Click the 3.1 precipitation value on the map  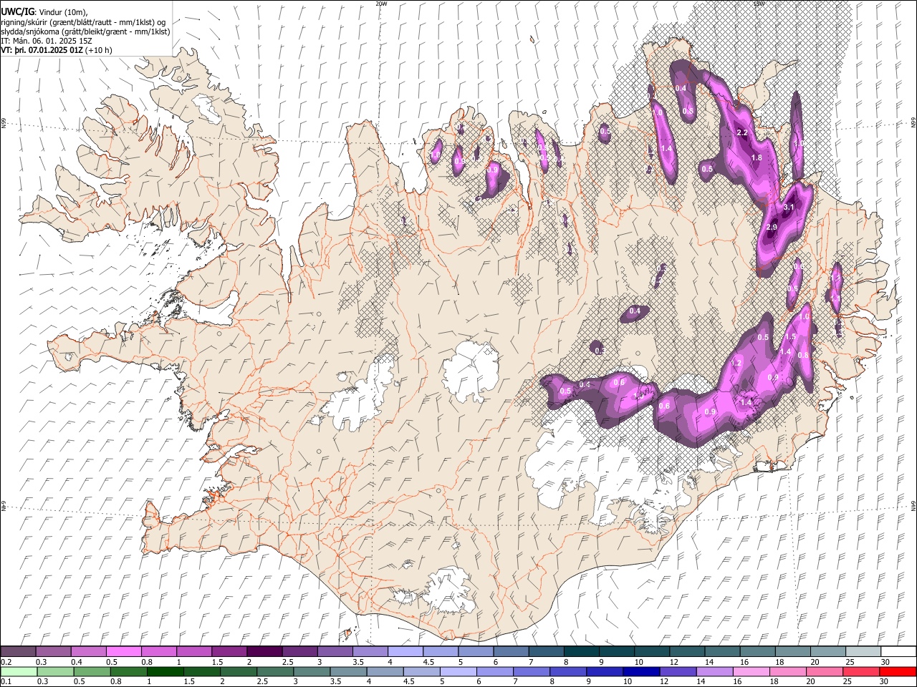pos(789,208)
